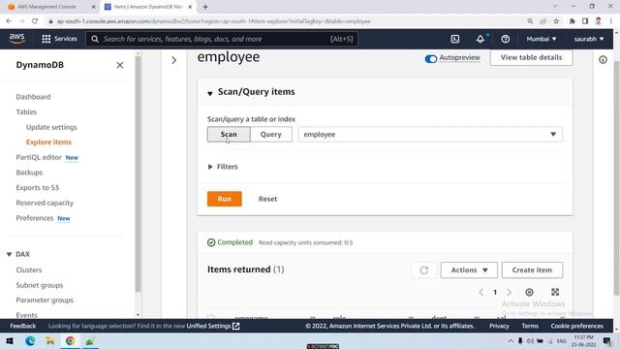This screenshot has height=349, width=620.
Task: Select the Query option
Action: coord(271,134)
